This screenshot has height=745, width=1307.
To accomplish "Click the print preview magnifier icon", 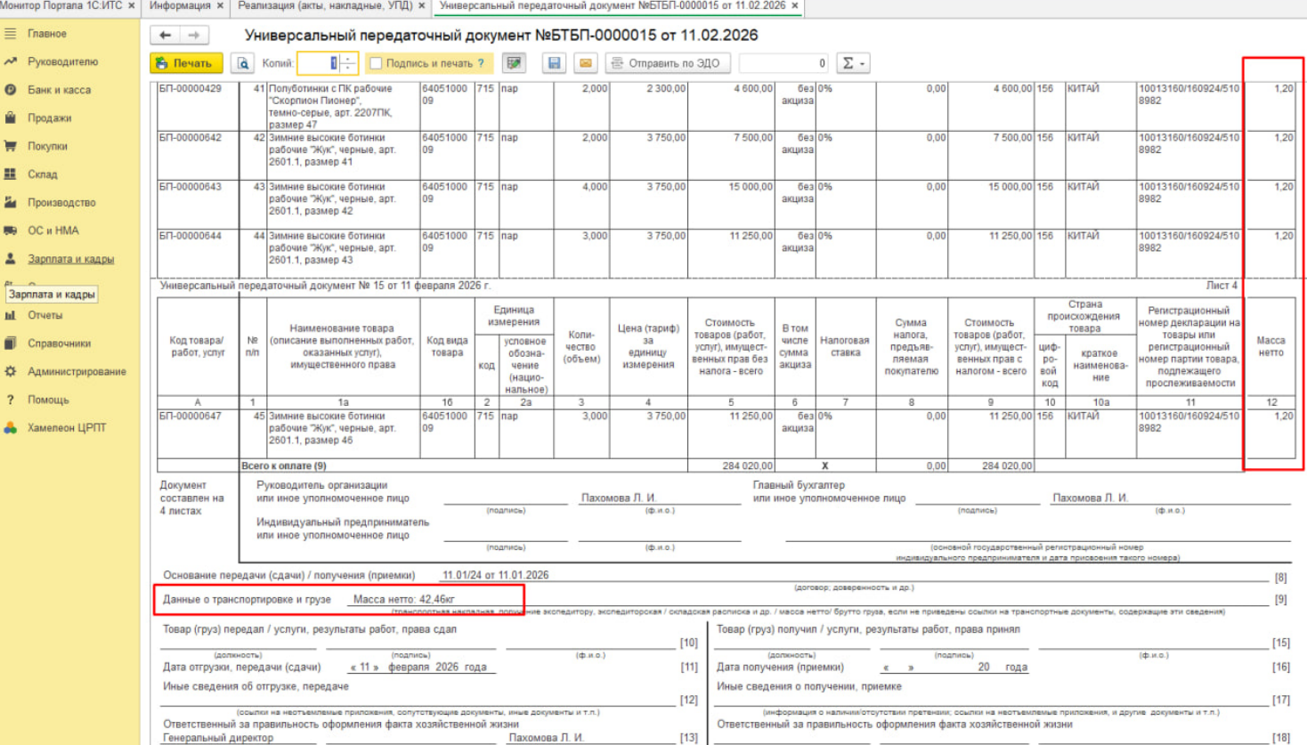I will point(242,63).
